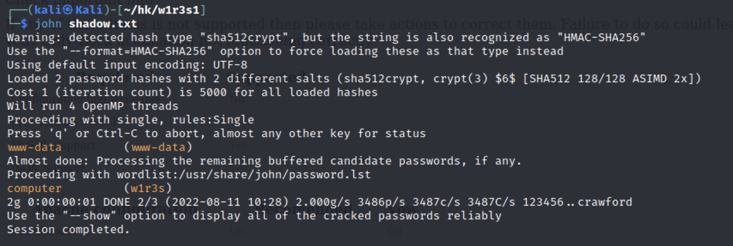This screenshot has height=246, width=733.
Task: Click the "--show" option text
Action: pyautogui.click(x=89, y=216)
